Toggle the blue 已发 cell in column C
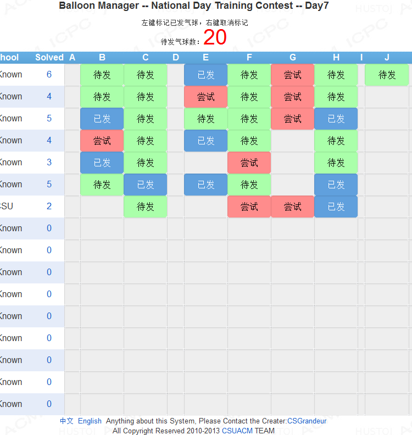The height and width of the screenshot is (435, 412). [x=145, y=185]
